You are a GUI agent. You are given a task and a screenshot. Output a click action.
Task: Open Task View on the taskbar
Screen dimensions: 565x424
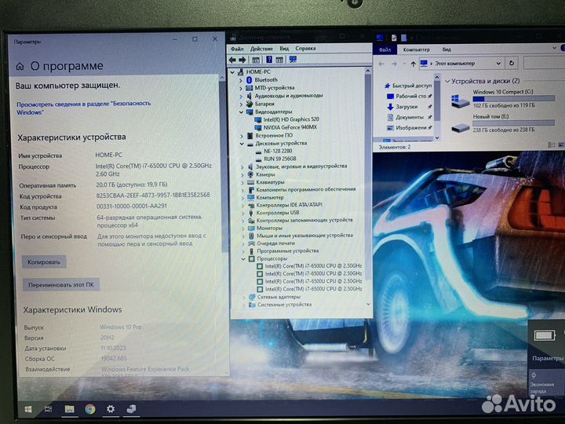pyautogui.click(x=49, y=409)
